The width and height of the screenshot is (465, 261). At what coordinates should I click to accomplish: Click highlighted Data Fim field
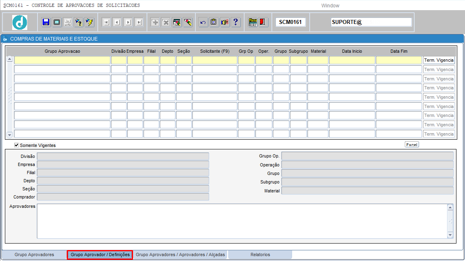[399, 60]
